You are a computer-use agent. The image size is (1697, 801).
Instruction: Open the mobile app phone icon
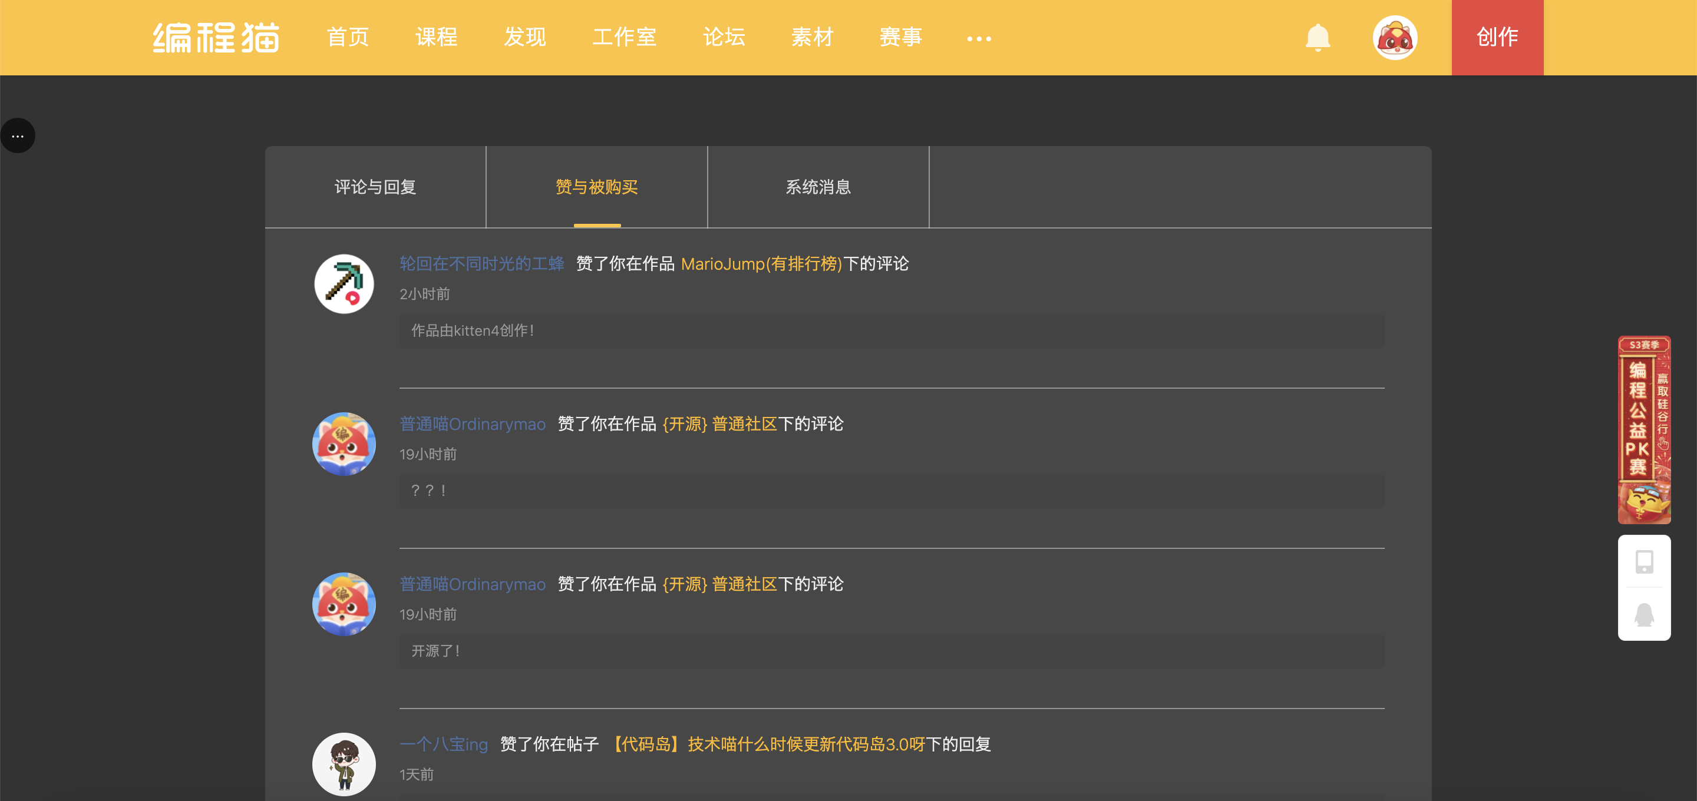[1645, 561]
